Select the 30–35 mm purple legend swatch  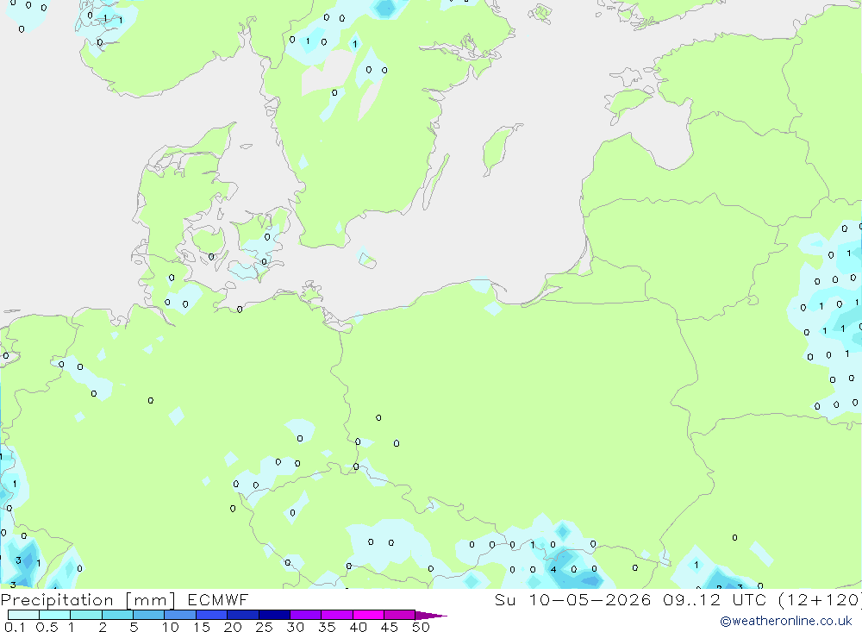pyautogui.click(x=306, y=615)
